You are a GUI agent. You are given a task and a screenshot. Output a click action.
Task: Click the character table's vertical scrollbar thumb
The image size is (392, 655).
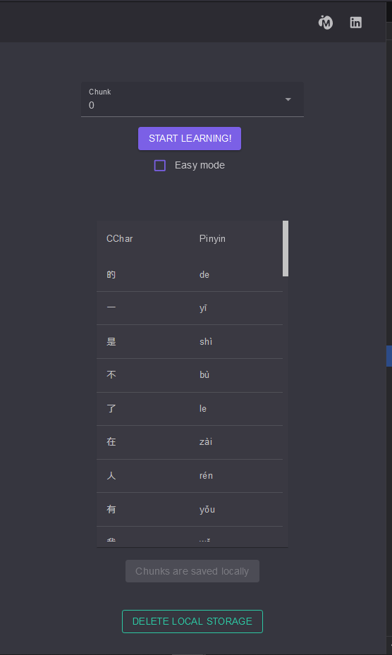286,249
